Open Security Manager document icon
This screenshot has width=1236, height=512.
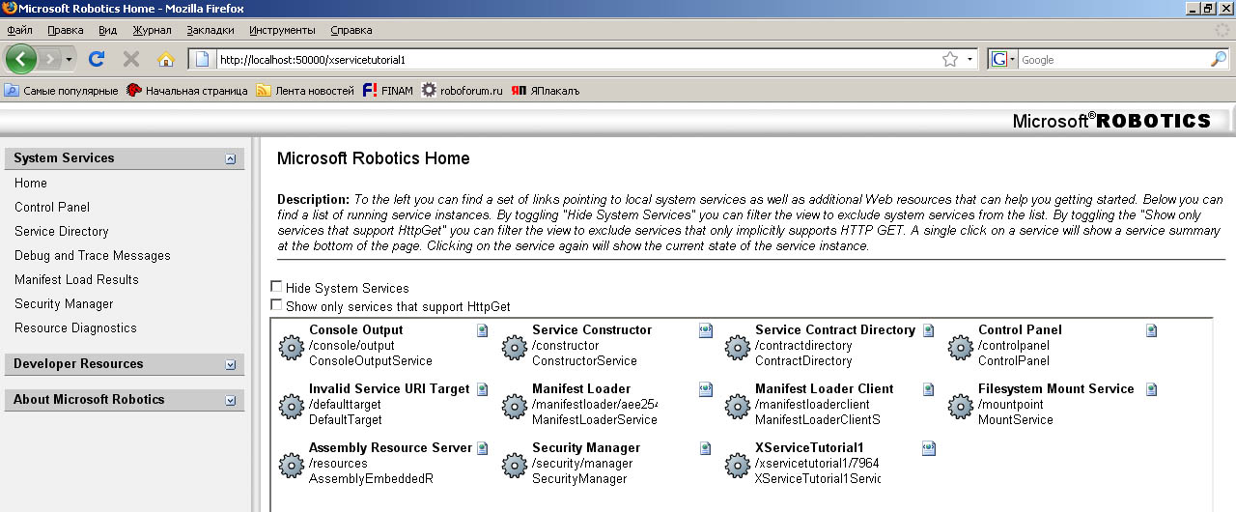click(x=706, y=448)
